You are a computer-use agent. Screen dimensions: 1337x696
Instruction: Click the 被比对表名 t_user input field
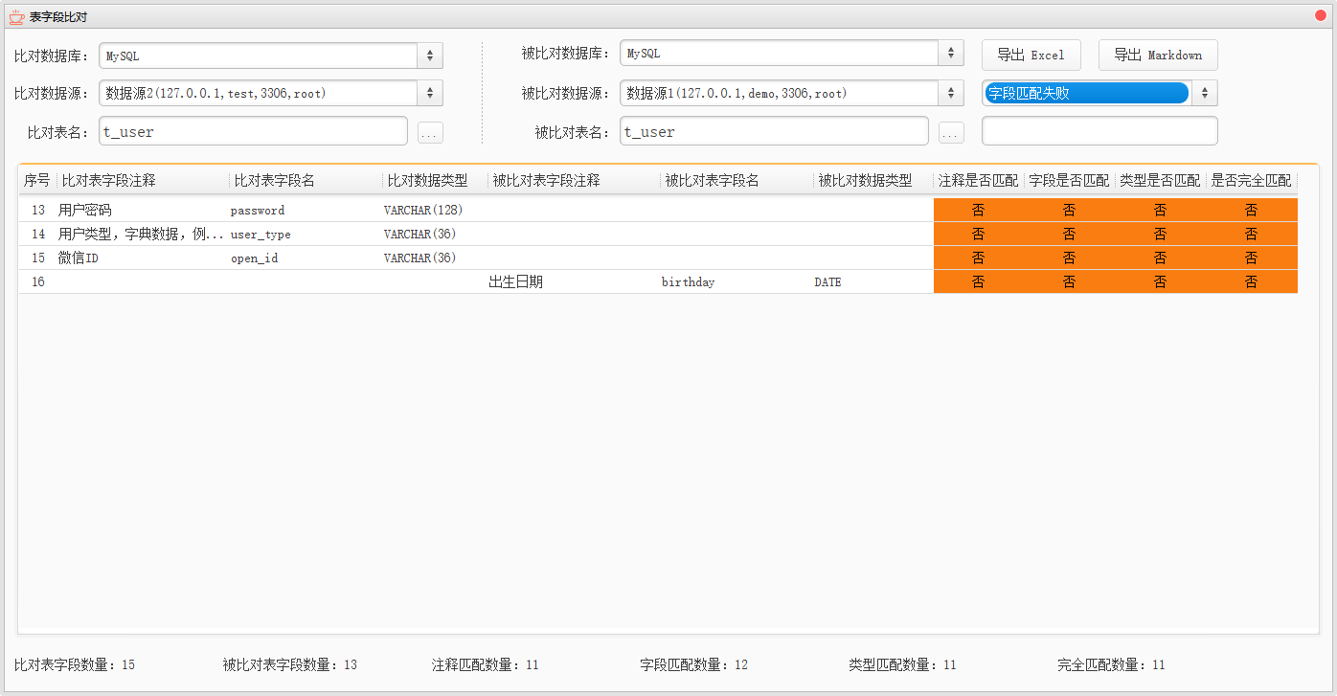(x=774, y=131)
